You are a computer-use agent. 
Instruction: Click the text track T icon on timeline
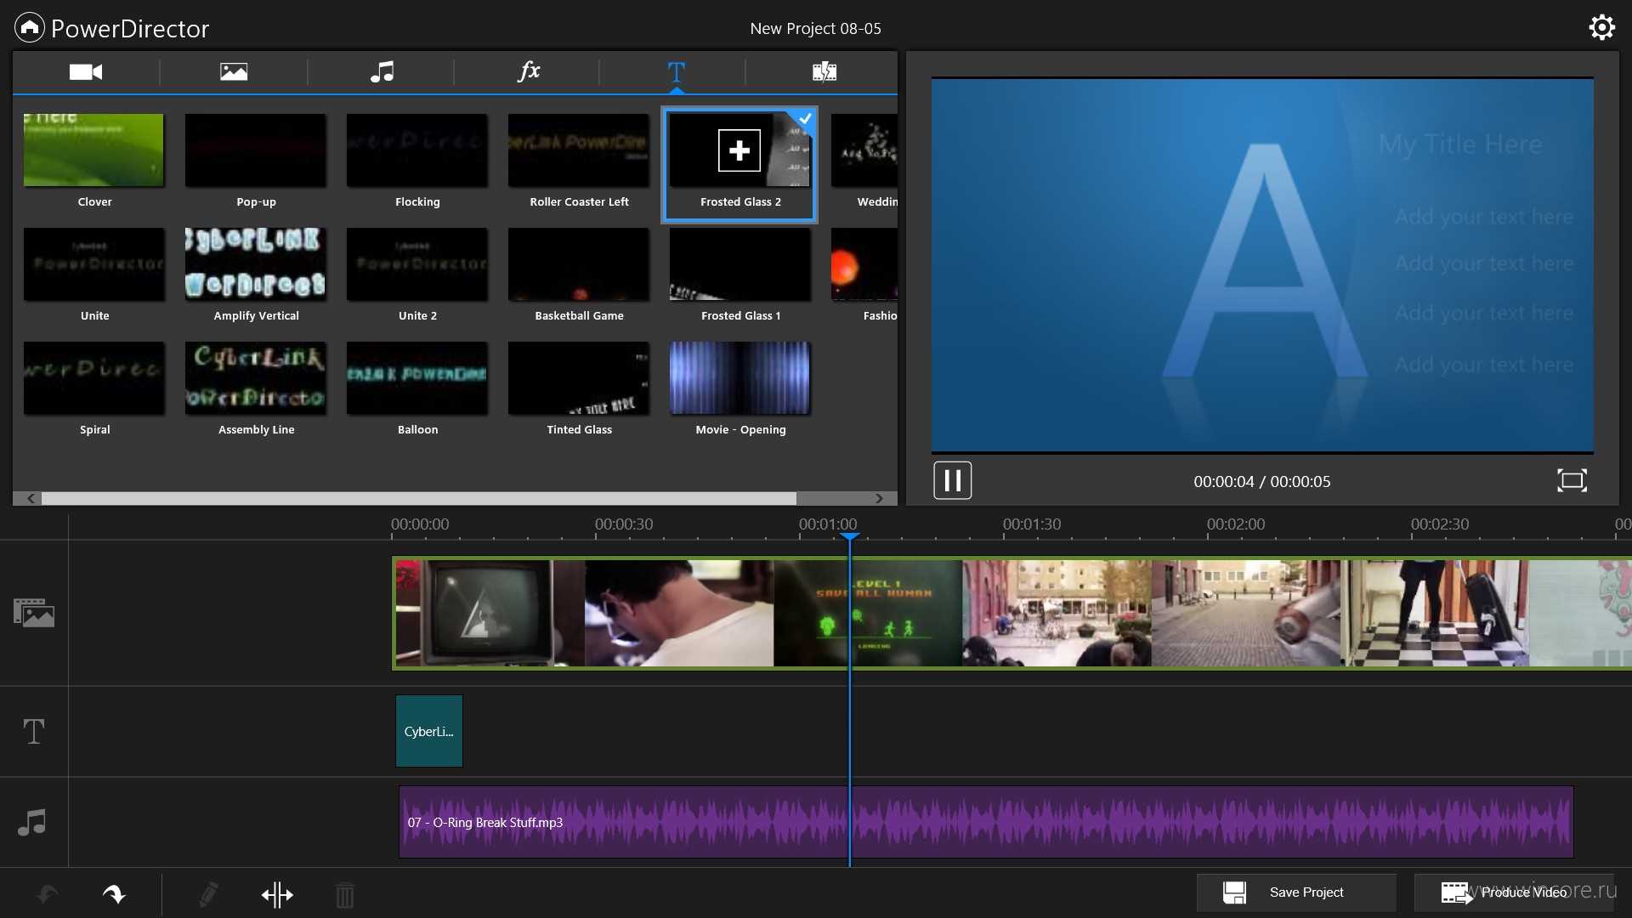[x=32, y=729]
